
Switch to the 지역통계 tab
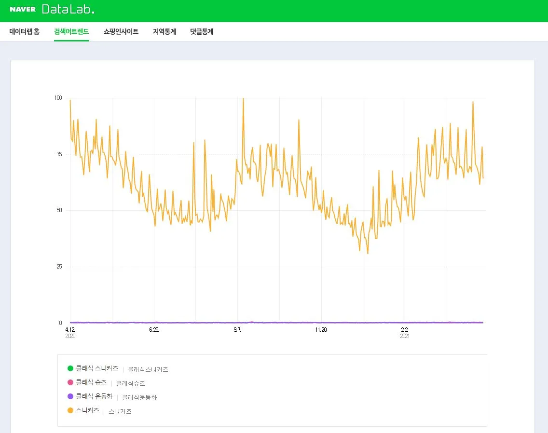[164, 31]
